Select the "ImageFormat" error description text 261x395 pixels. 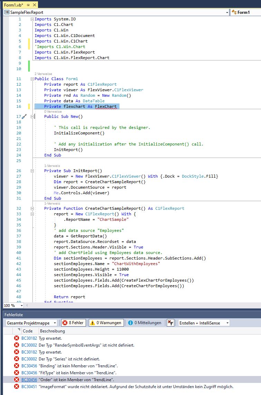(x=136, y=386)
